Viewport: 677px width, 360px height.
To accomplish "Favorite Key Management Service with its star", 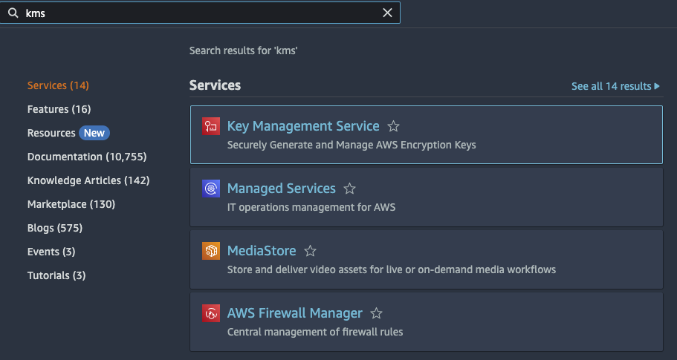I will pyautogui.click(x=393, y=126).
